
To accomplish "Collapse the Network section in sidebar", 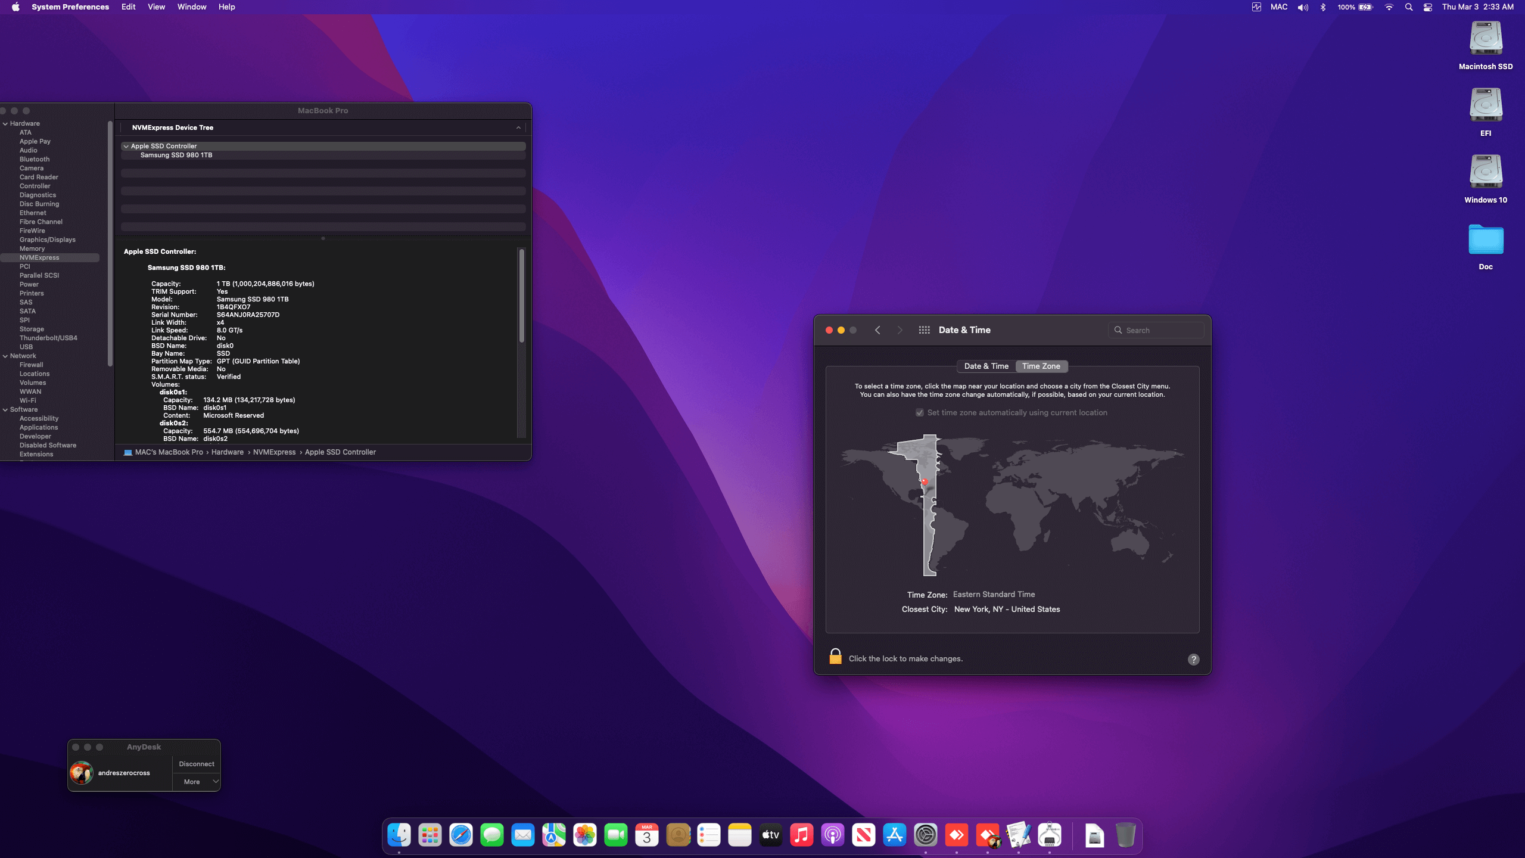I will pyautogui.click(x=5, y=356).
